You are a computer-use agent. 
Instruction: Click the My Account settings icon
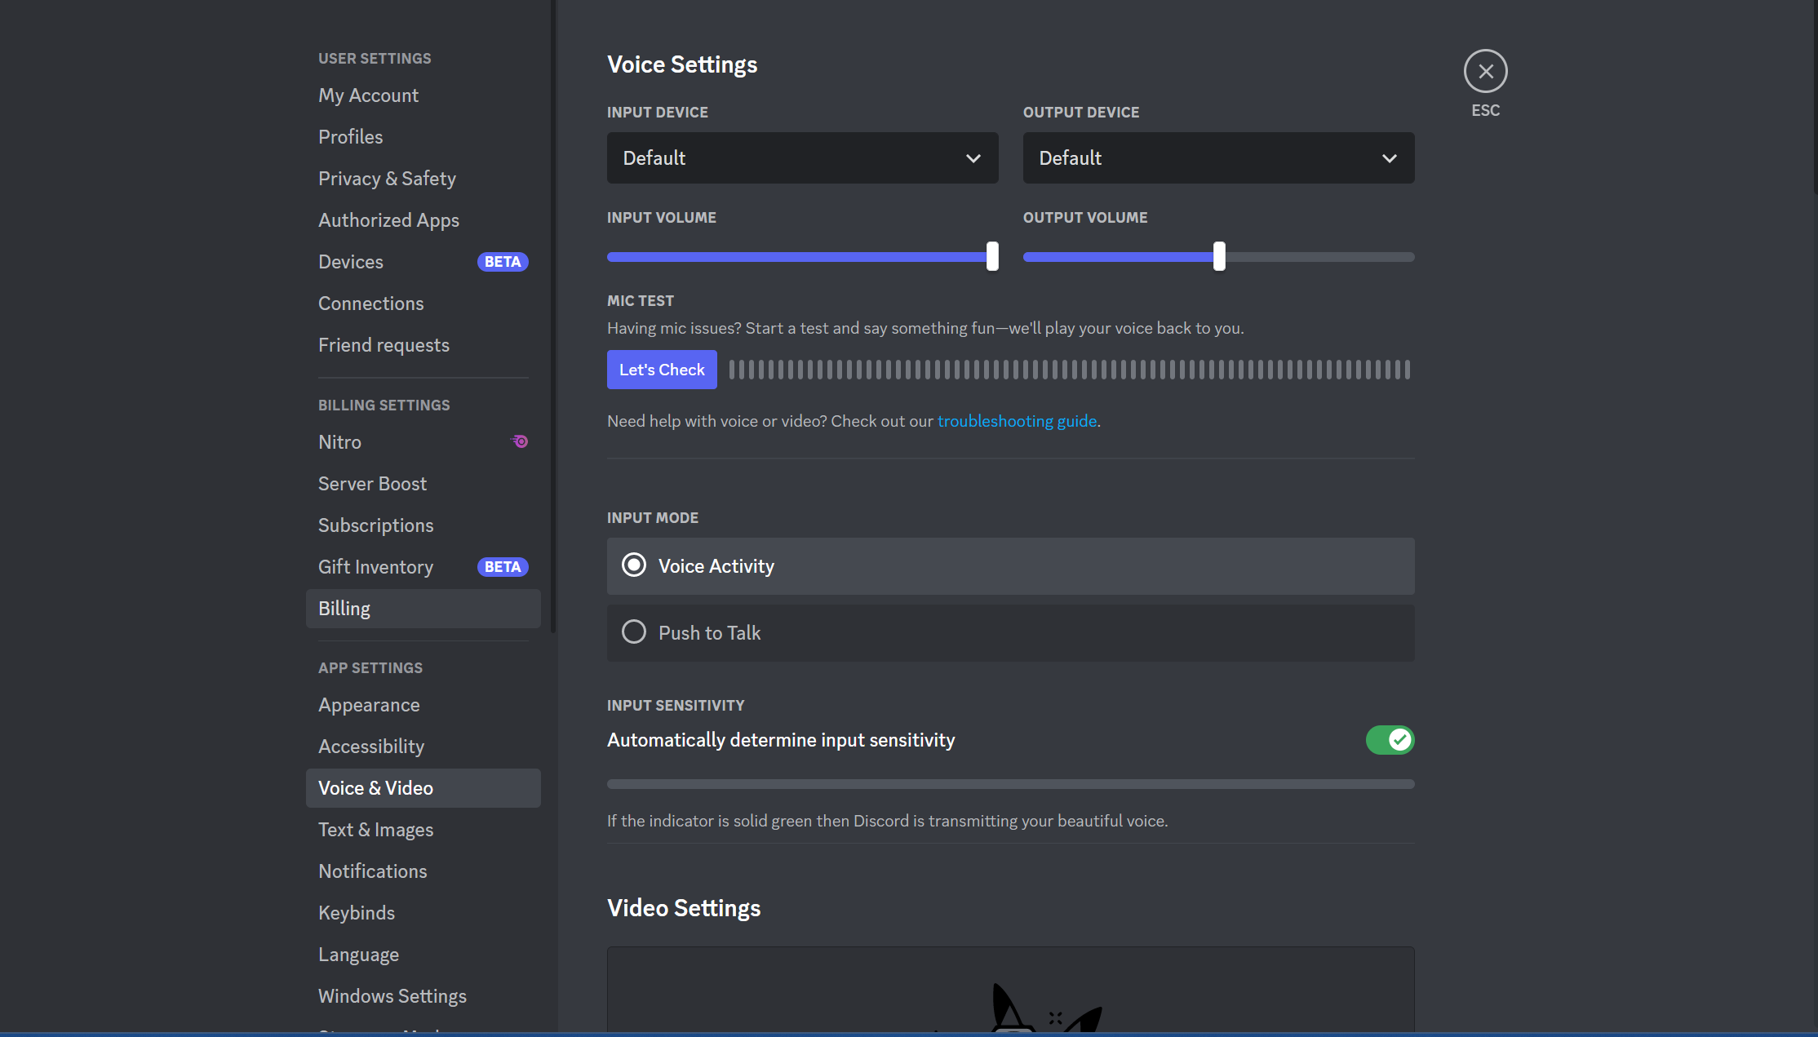[368, 95]
